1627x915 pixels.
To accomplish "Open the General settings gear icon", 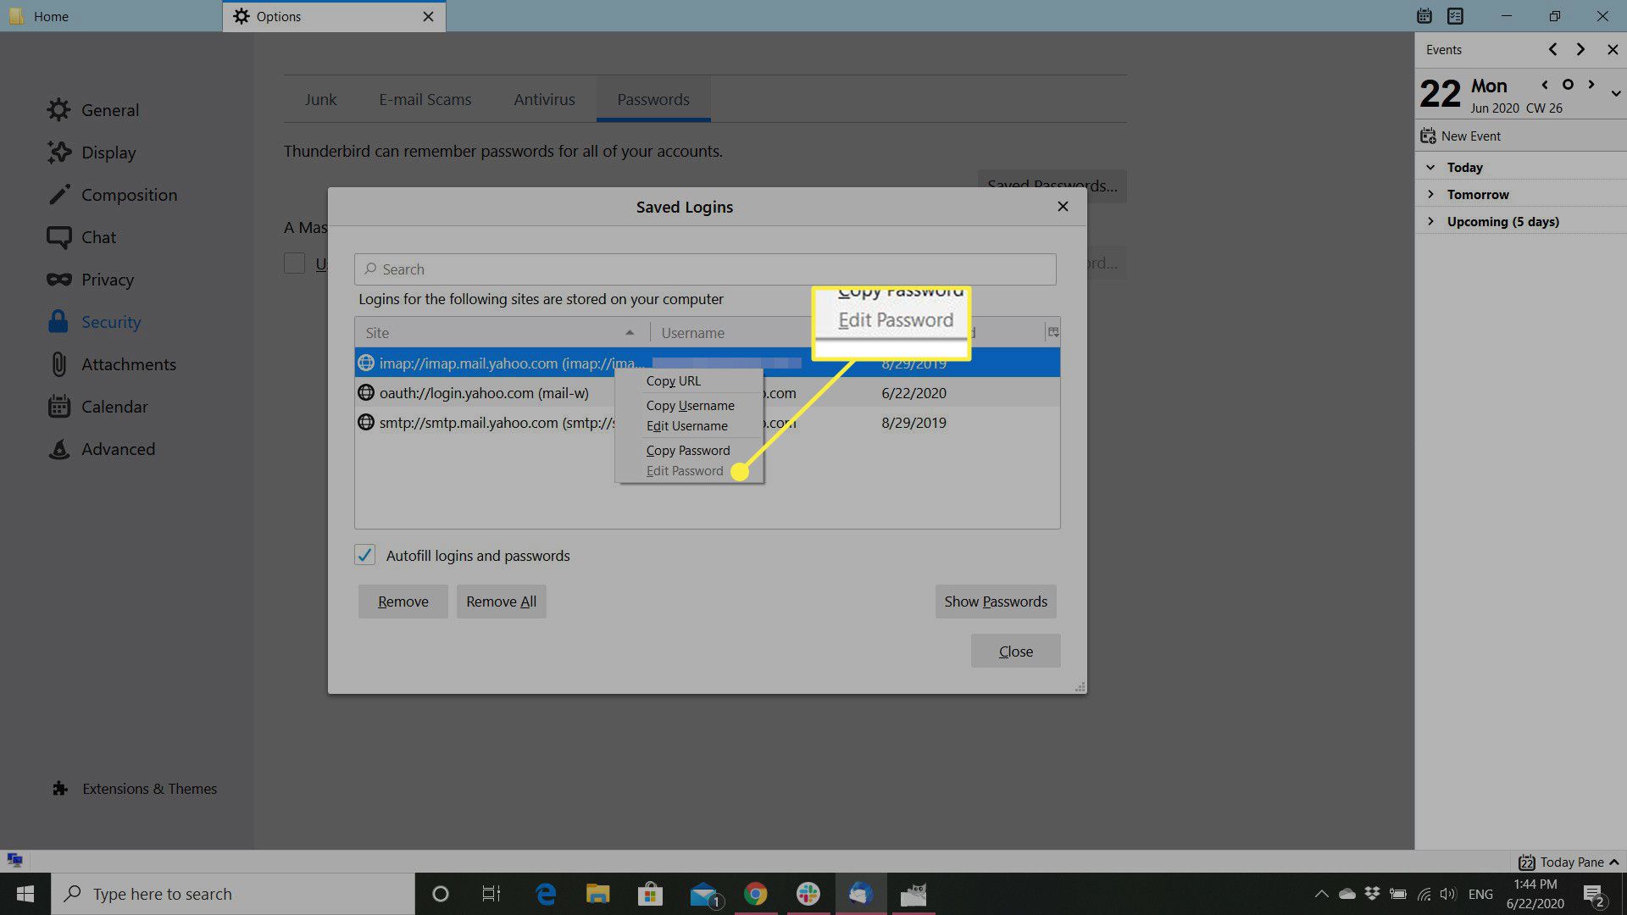I will click(x=58, y=110).
